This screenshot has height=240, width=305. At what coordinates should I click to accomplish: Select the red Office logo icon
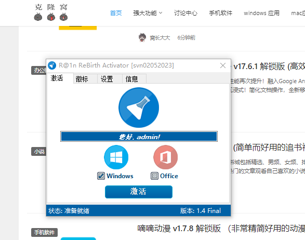click(x=166, y=157)
